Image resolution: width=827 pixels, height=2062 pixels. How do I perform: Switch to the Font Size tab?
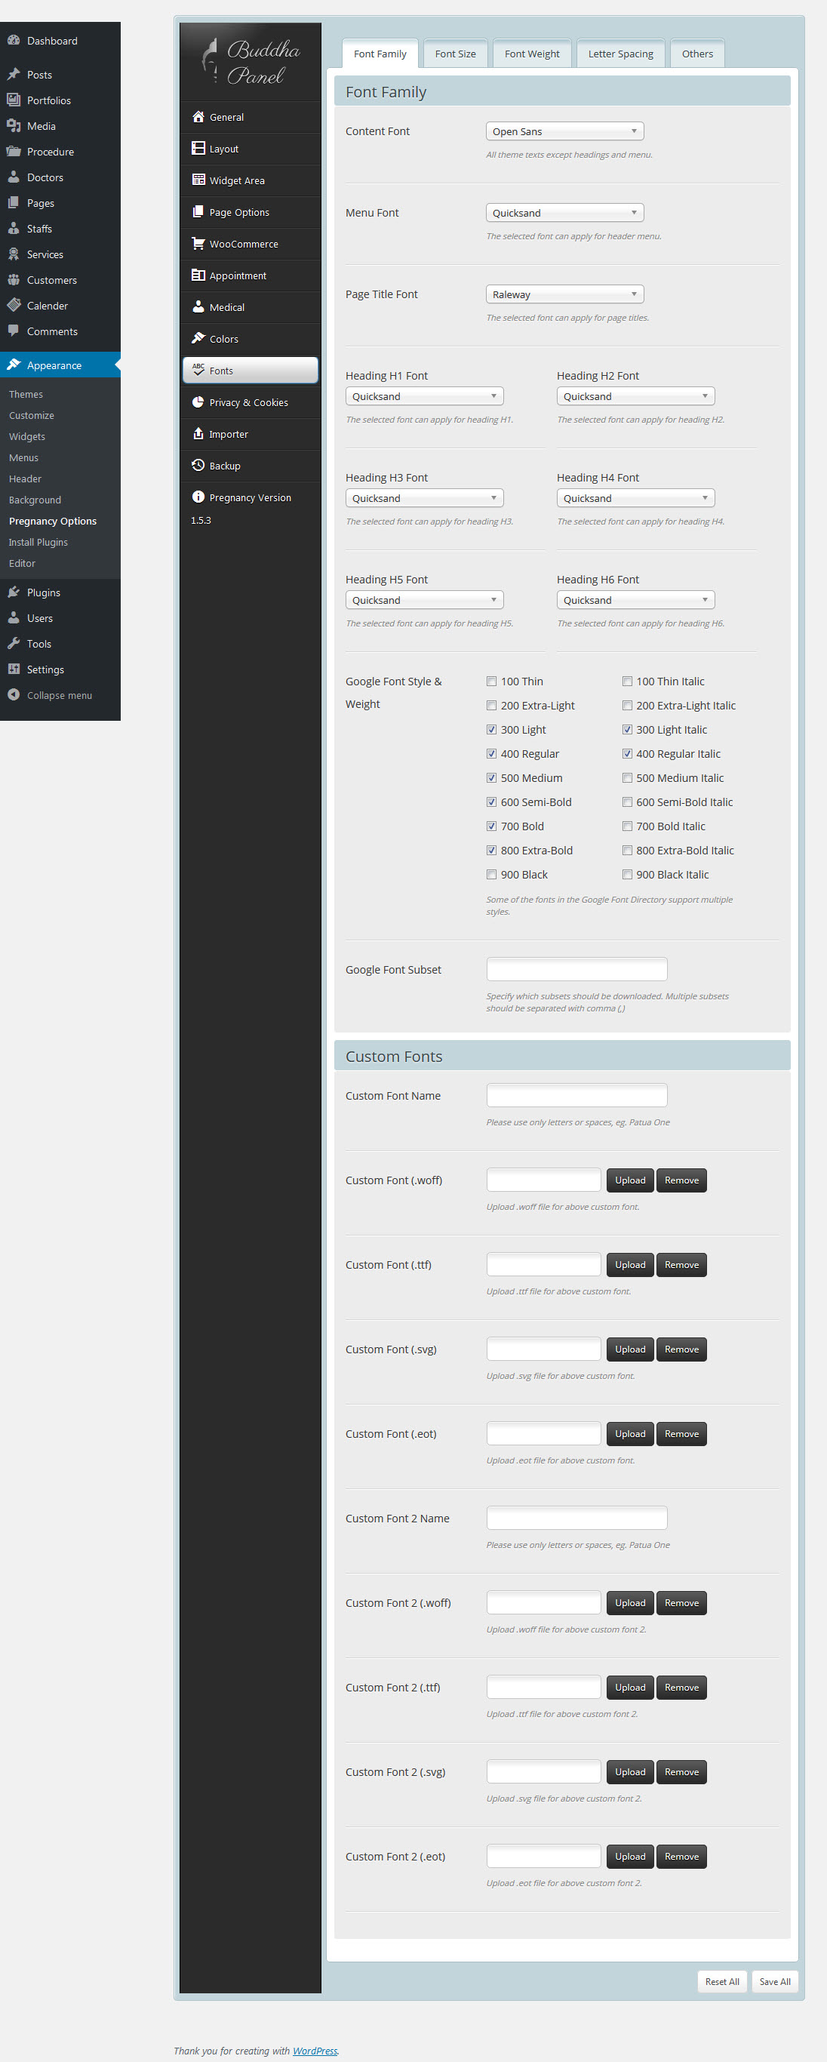coord(455,54)
